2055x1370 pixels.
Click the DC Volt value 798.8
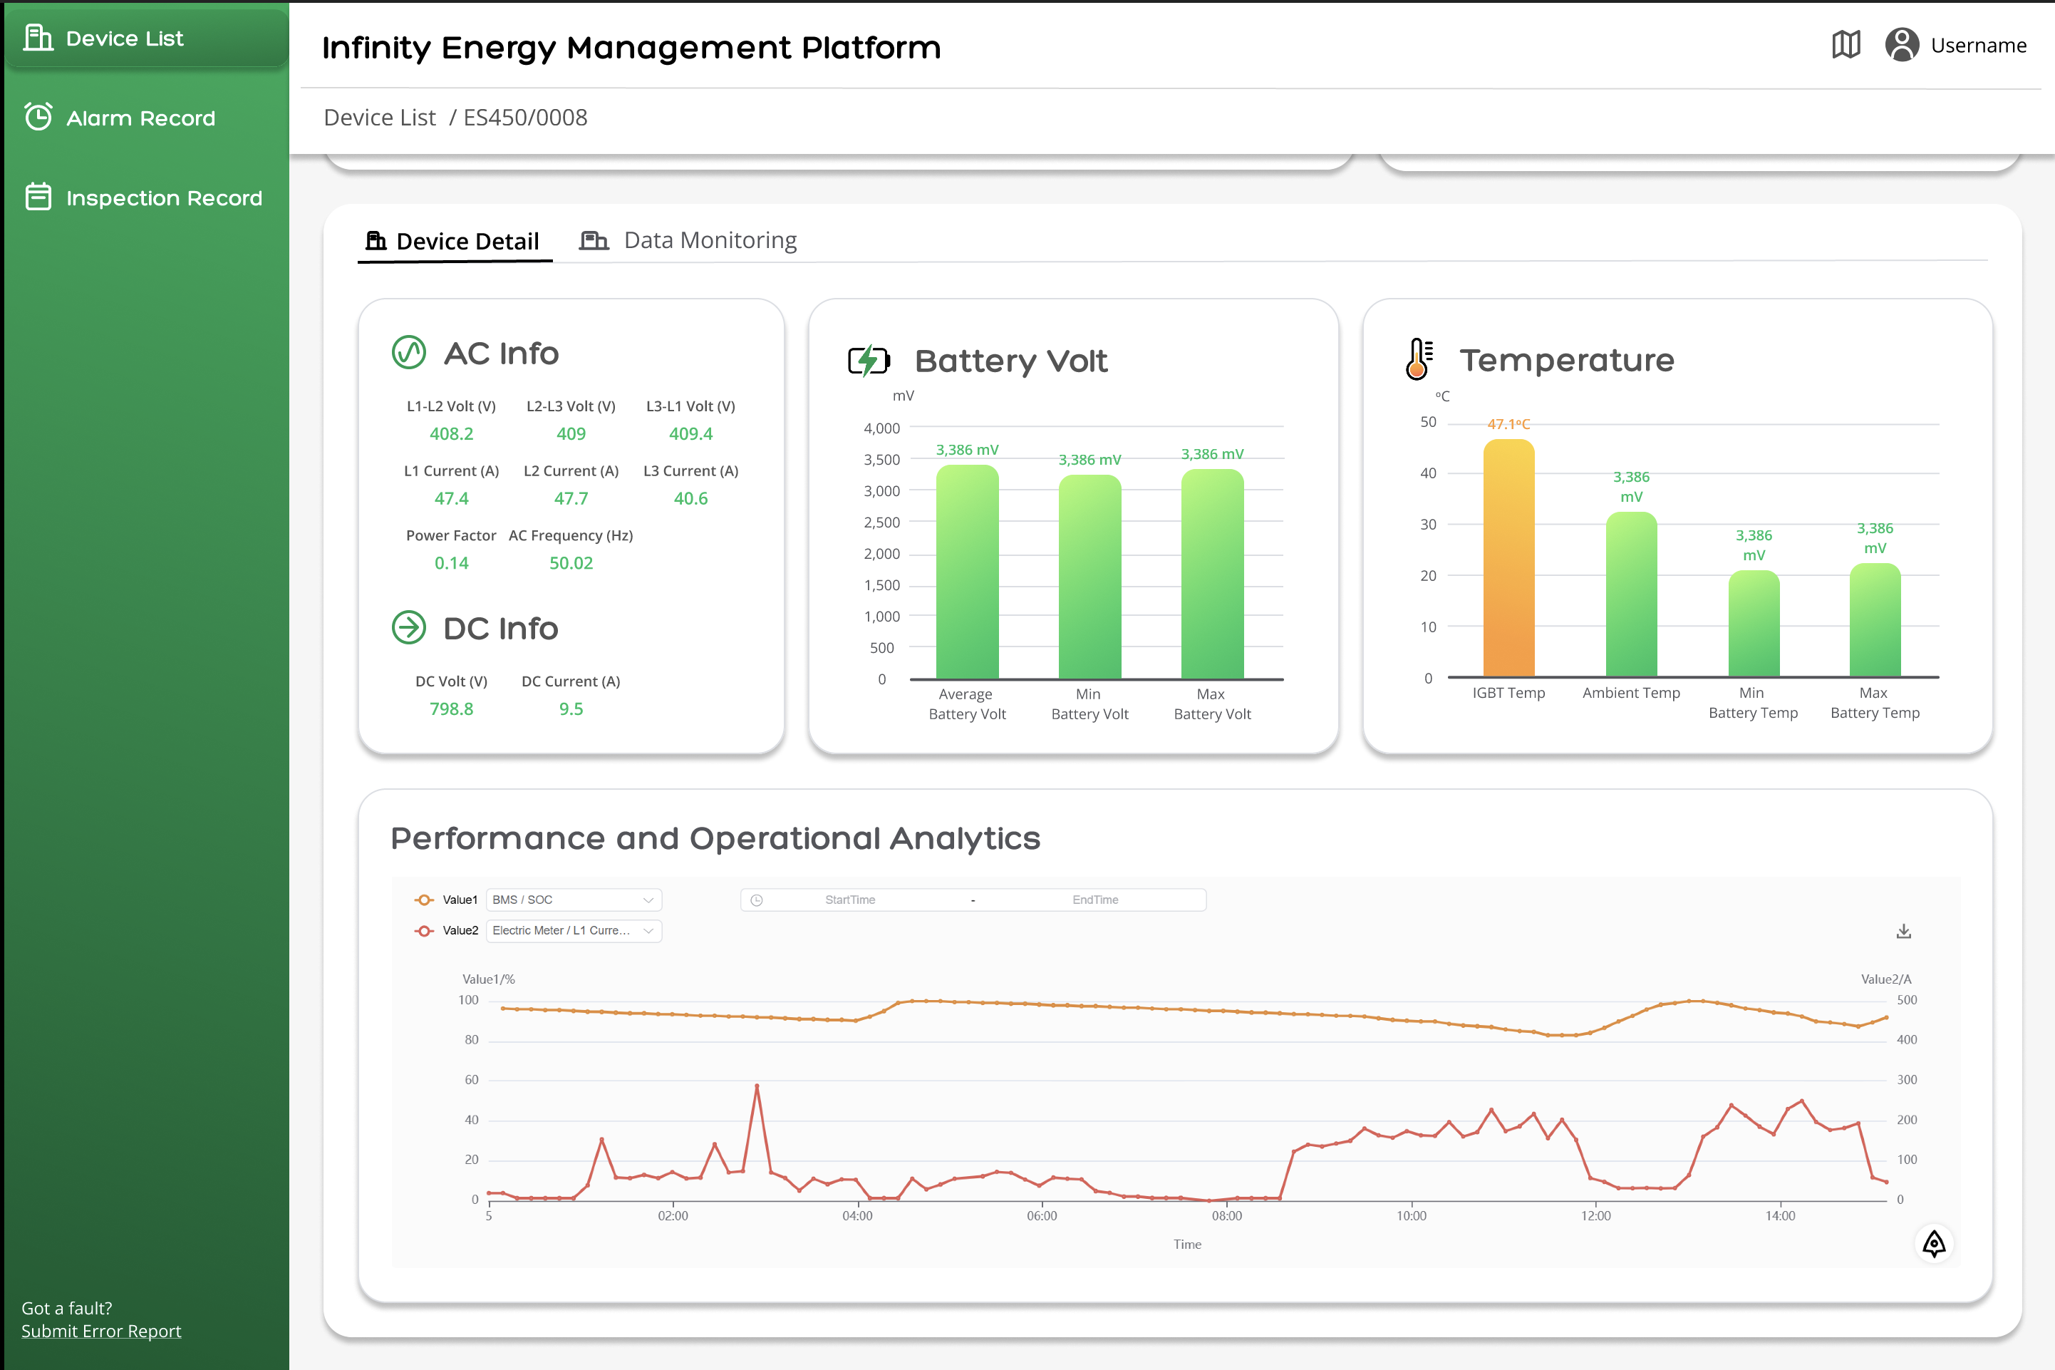tap(450, 709)
